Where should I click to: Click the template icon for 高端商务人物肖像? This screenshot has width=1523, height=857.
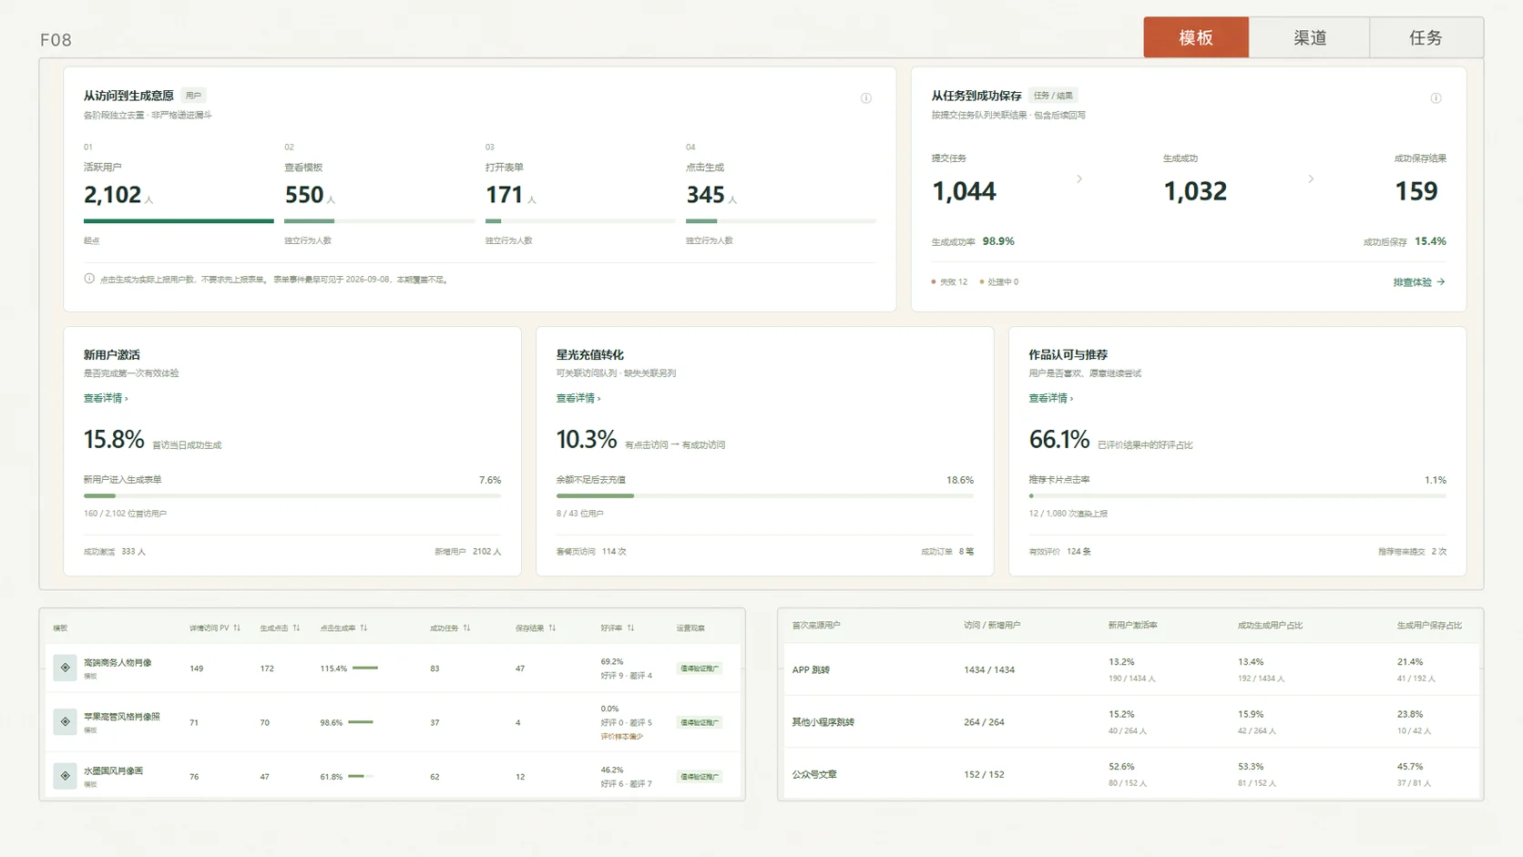tap(65, 668)
